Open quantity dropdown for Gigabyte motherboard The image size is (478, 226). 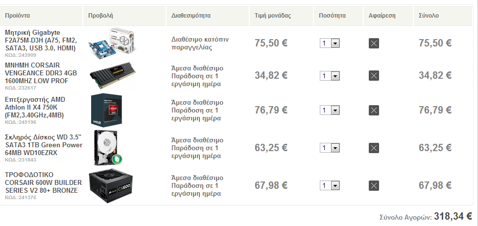pyautogui.click(x=330, y=43)
